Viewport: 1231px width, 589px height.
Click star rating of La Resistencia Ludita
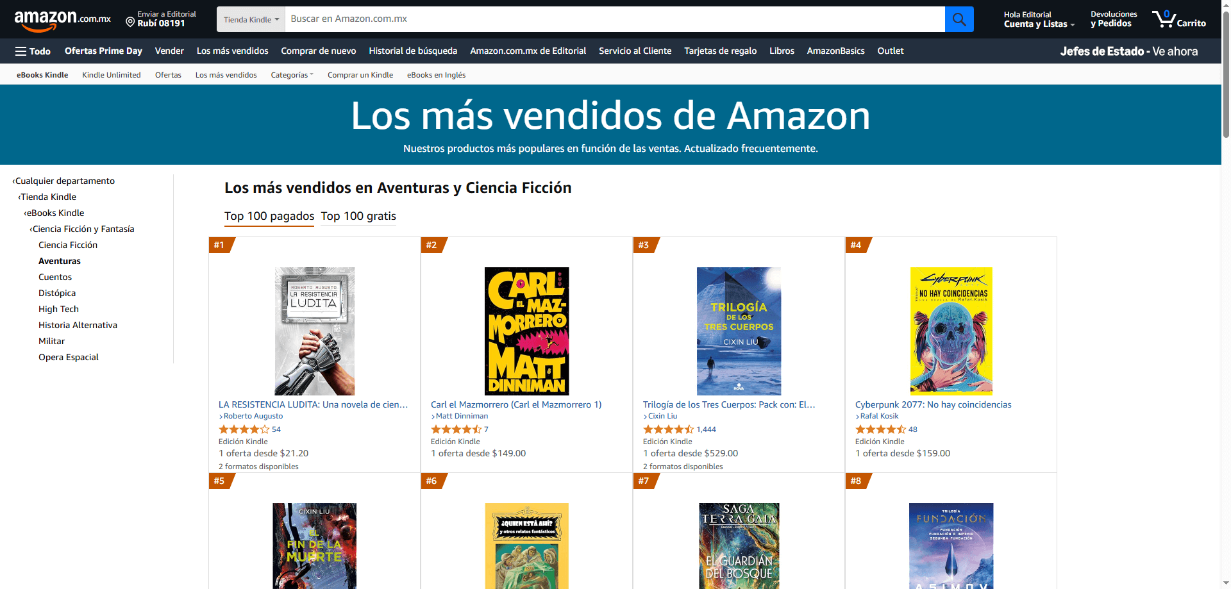pos(244,429)
